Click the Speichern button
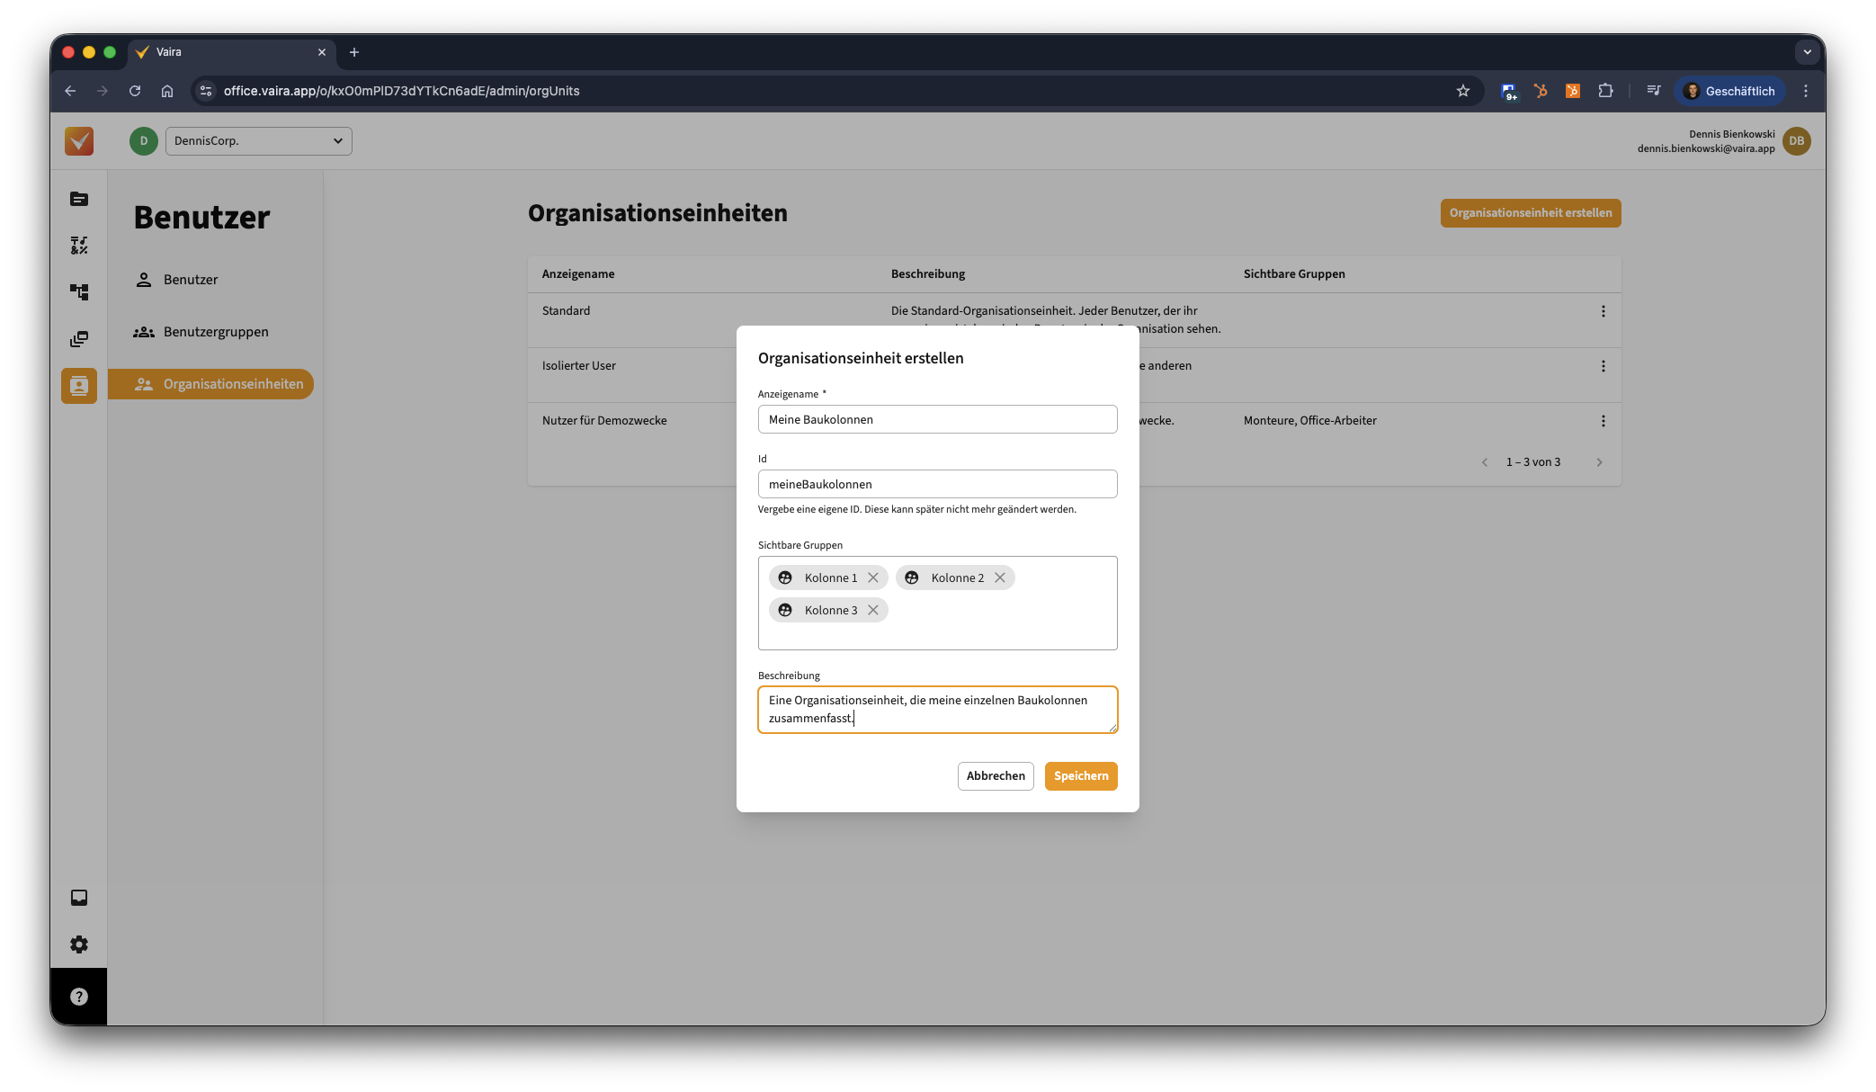 (x=1080, y=775)
